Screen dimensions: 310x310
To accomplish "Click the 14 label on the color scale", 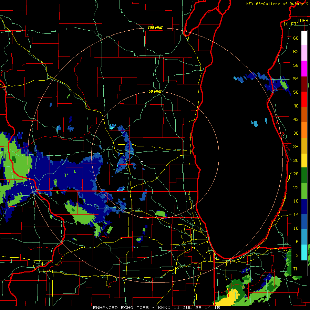I will 296,215.
